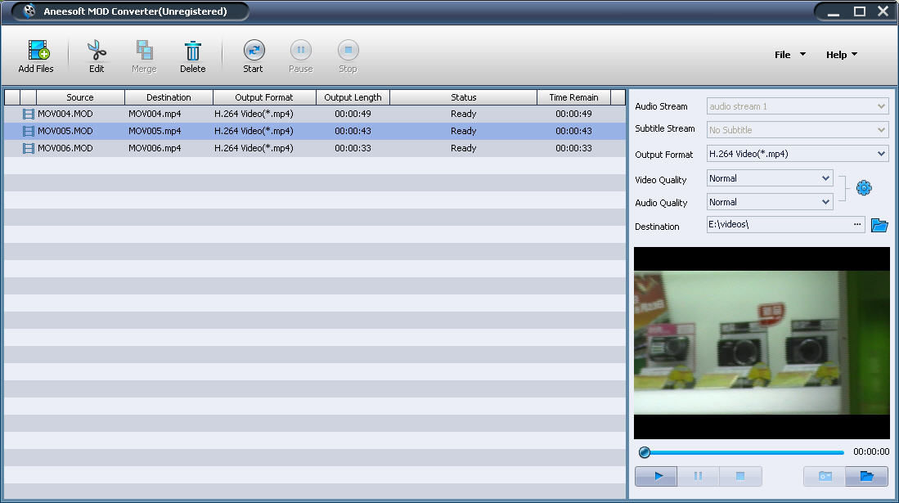This screenshot has width=899, height=503.
Task: Click the Stop toolbar icon
Action: tap(348, 50)
